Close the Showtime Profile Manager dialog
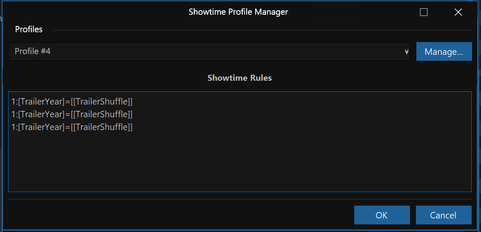The height and width of the screenshot is (232, 481). pos(458,12)
